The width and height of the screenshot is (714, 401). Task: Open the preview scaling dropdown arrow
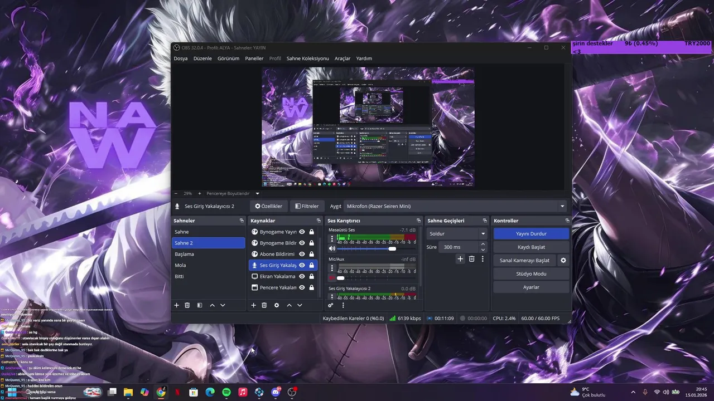257,193
